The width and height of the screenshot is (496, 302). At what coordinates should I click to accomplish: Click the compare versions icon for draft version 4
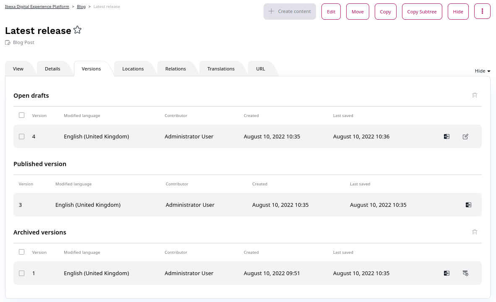446,136
